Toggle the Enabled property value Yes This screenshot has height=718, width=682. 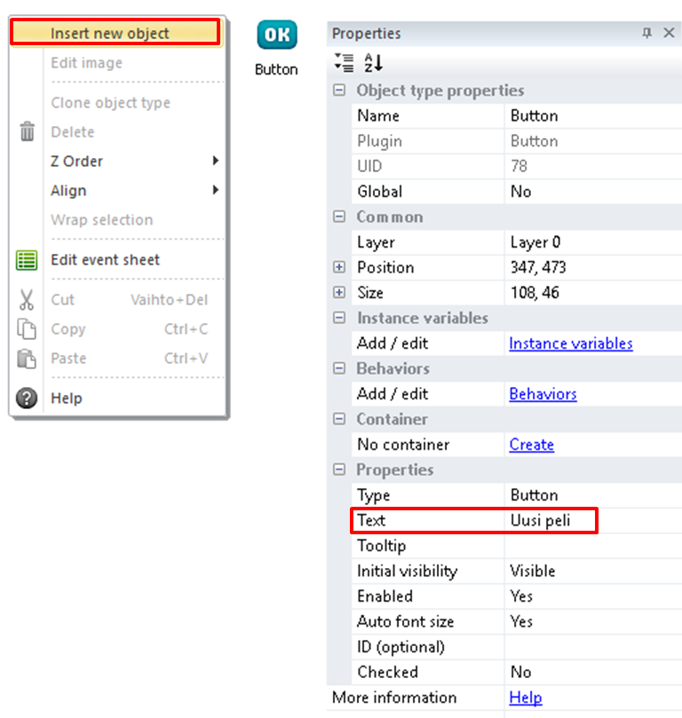521,596
